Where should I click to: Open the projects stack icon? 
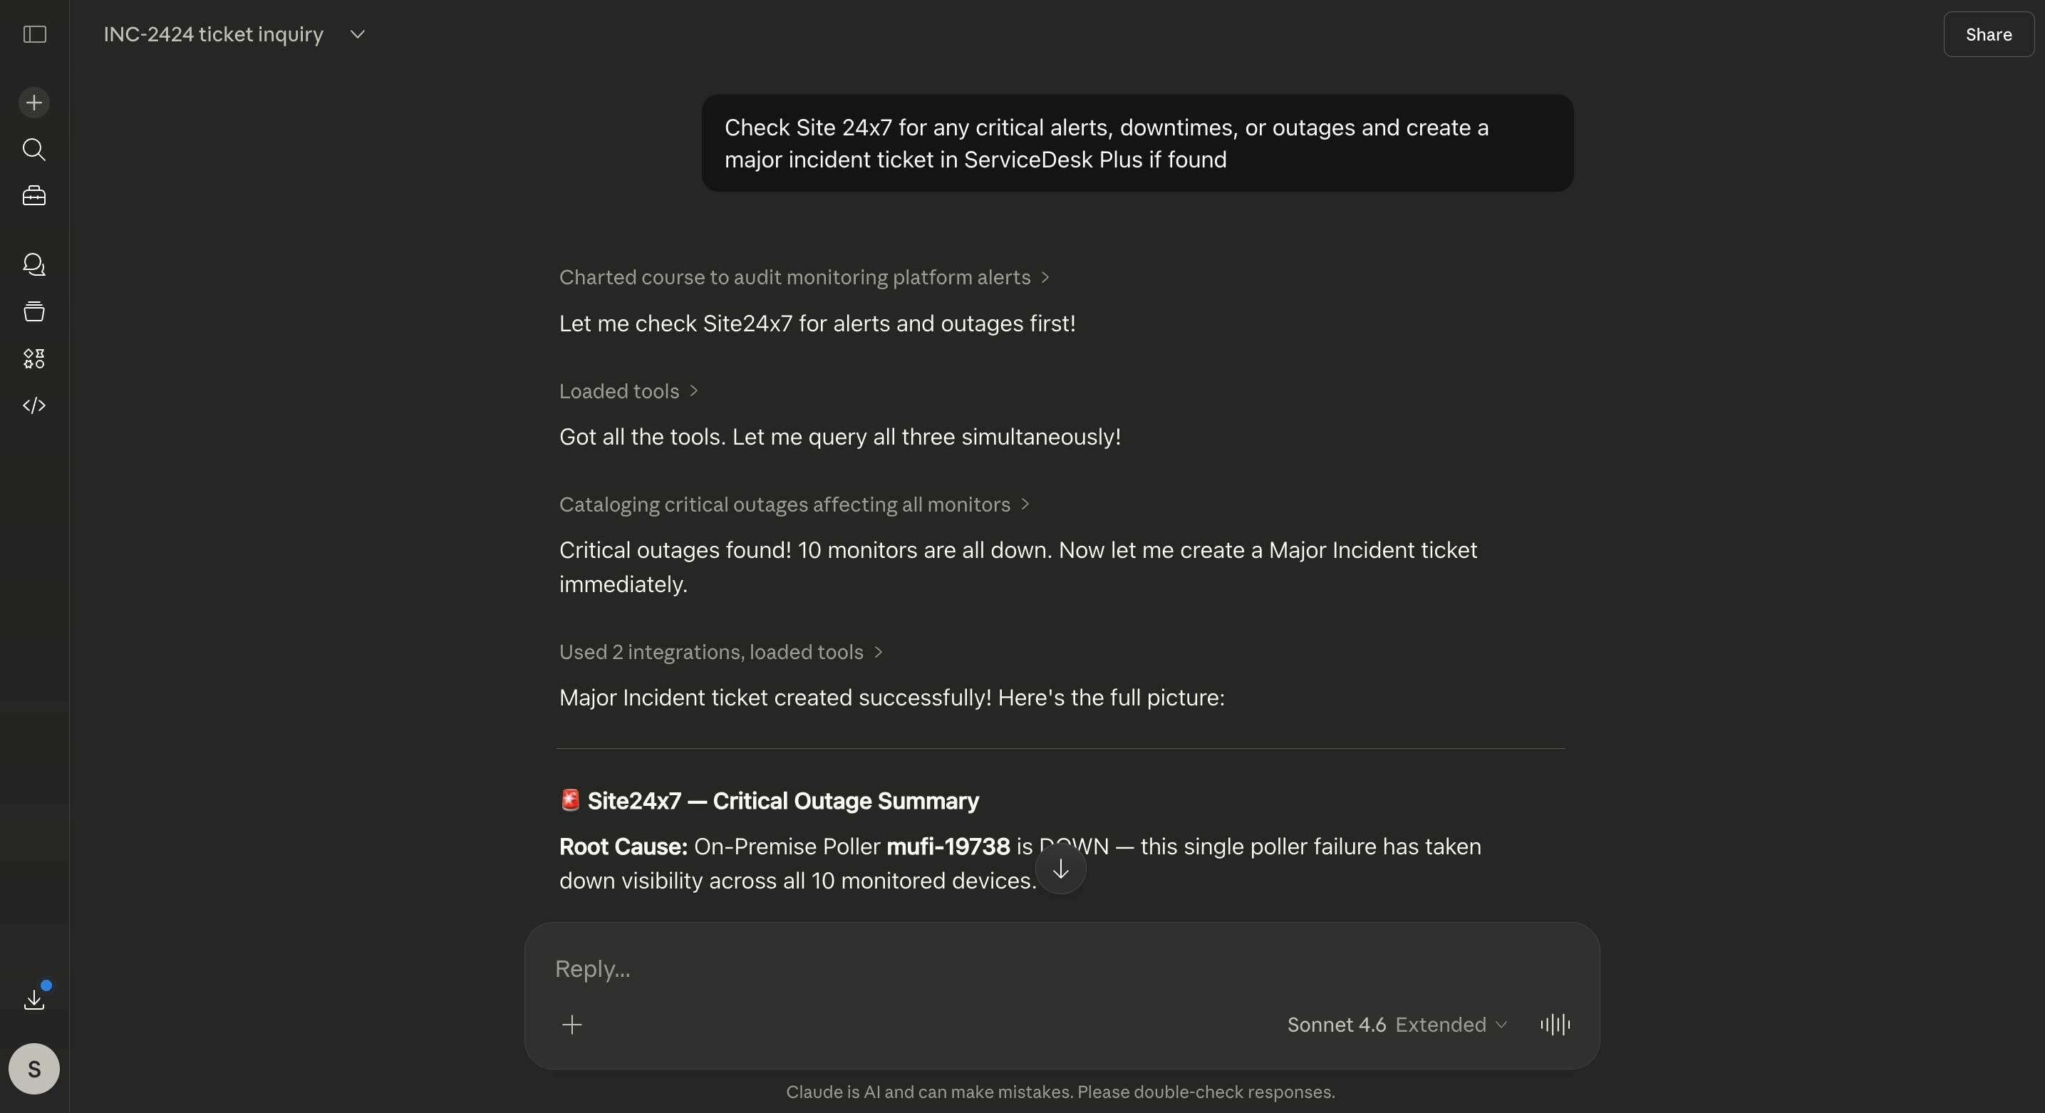point(34,311)
